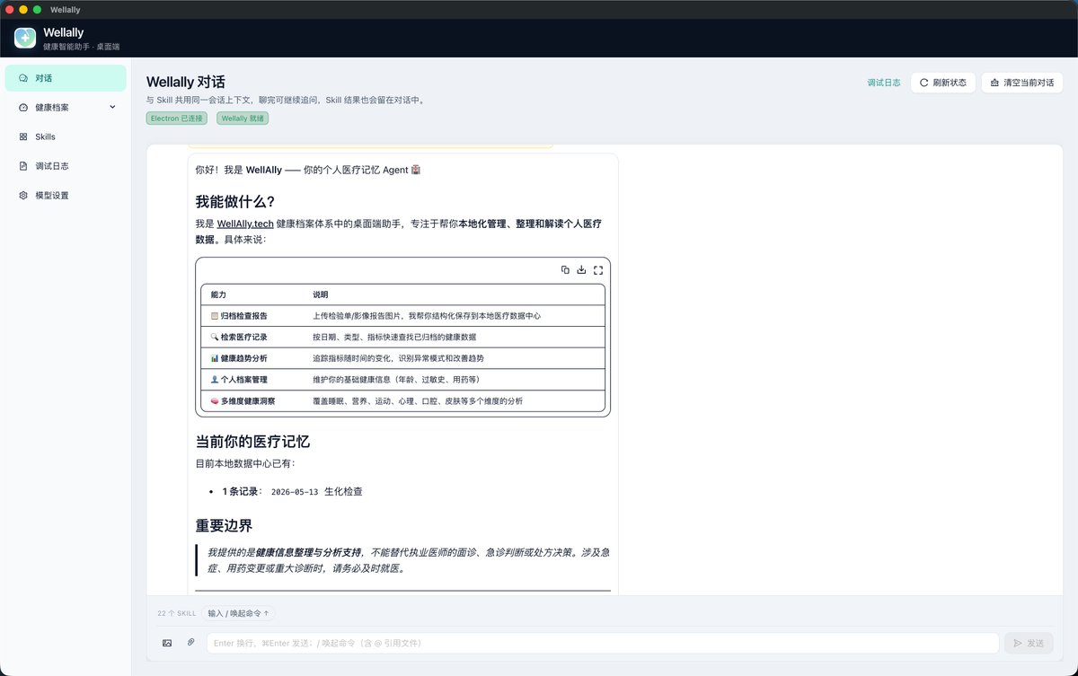Click the Wellally 对话 page title
The image size is (1078, 676).
[186, 82]
